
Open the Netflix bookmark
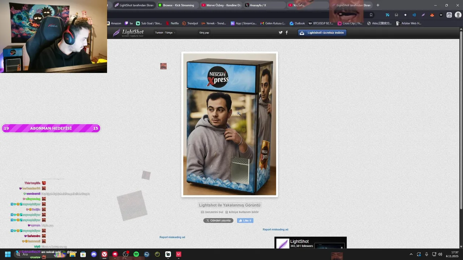(172, 23)
